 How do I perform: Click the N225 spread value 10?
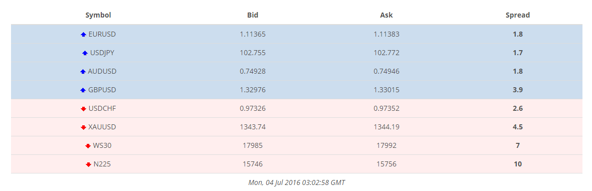point(518,164)
